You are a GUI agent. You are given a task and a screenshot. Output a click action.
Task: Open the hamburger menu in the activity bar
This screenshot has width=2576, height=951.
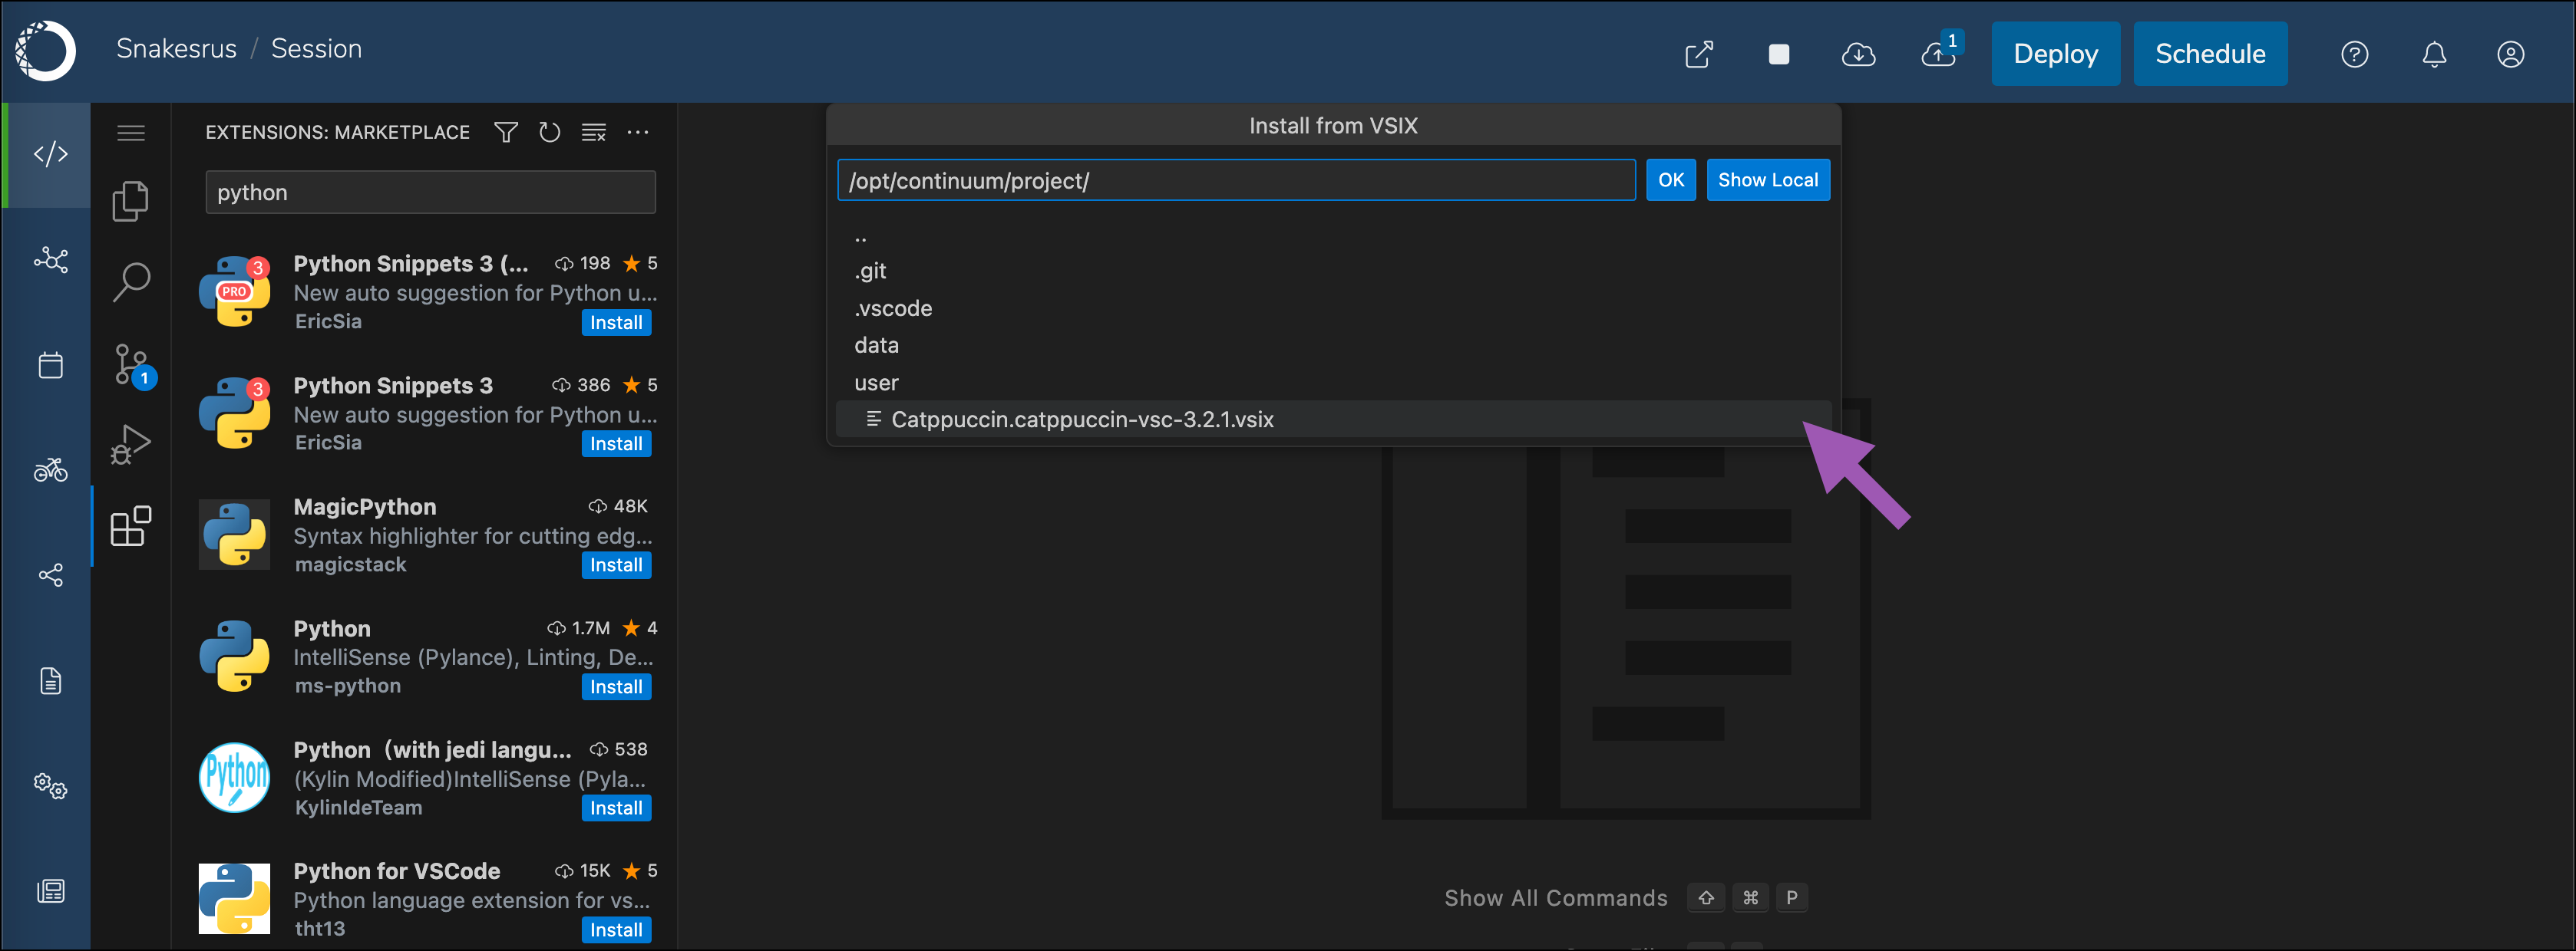(x=131, y=133)
